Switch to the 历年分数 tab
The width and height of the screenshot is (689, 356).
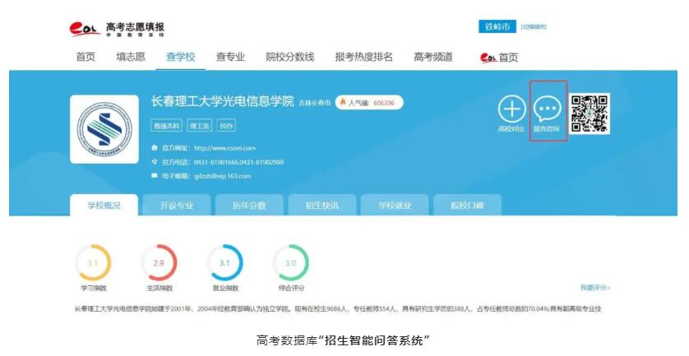click(x=249, y=206)
